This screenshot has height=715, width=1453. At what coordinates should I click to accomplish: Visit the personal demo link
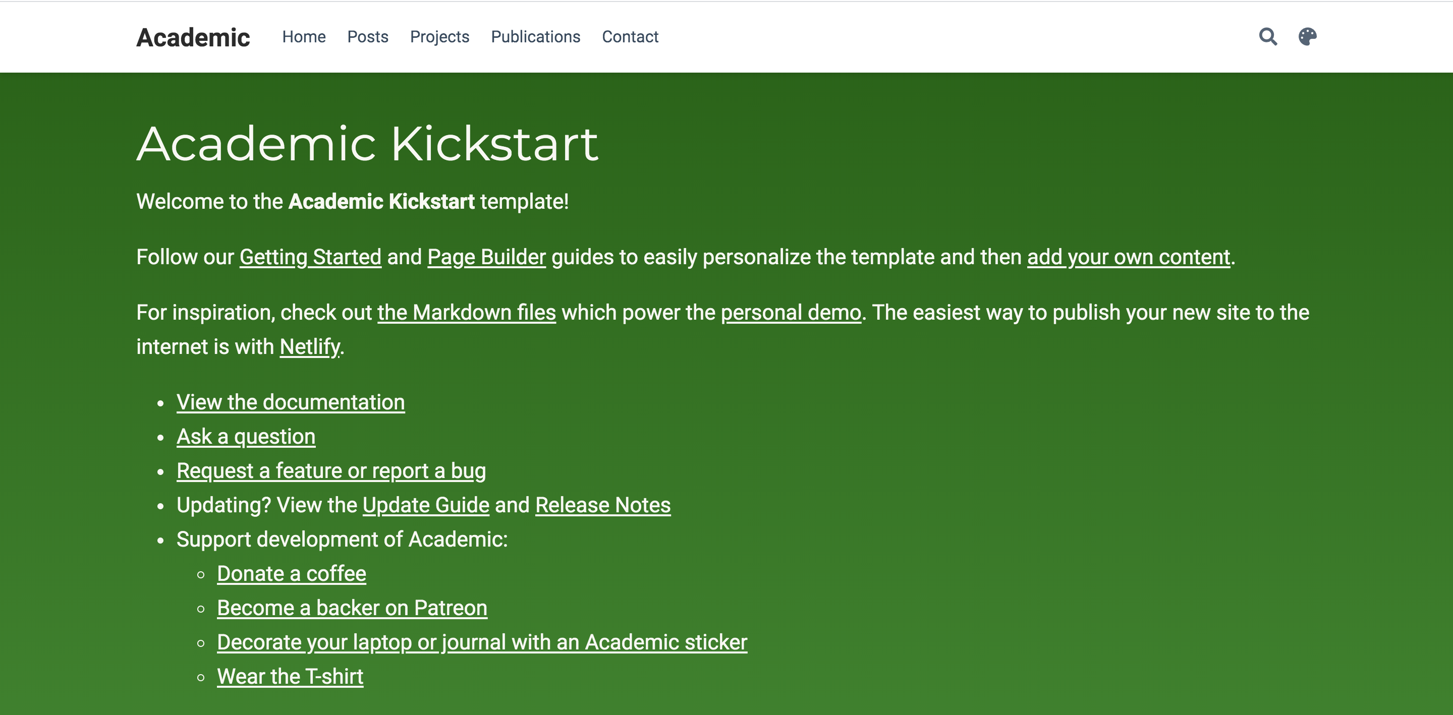791,313
